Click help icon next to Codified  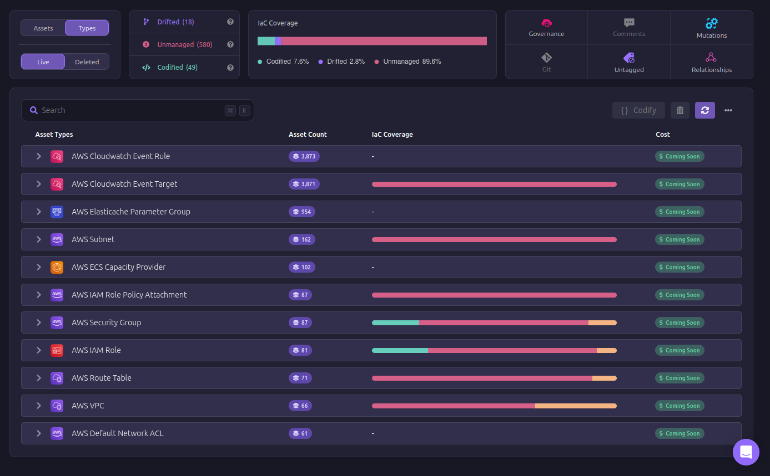(230, 68)
